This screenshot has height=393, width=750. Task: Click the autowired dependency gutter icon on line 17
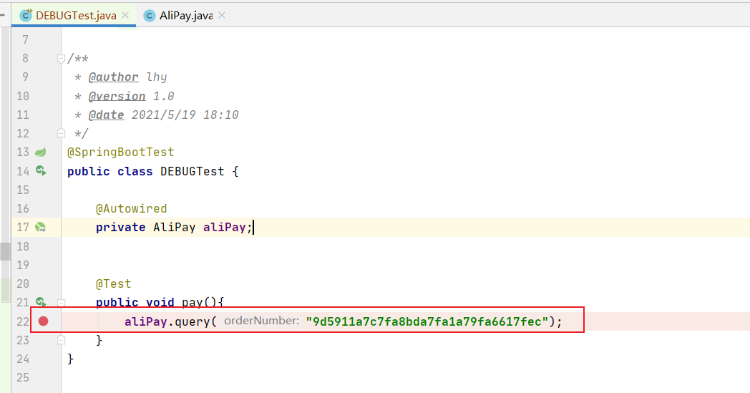point(41,228)
